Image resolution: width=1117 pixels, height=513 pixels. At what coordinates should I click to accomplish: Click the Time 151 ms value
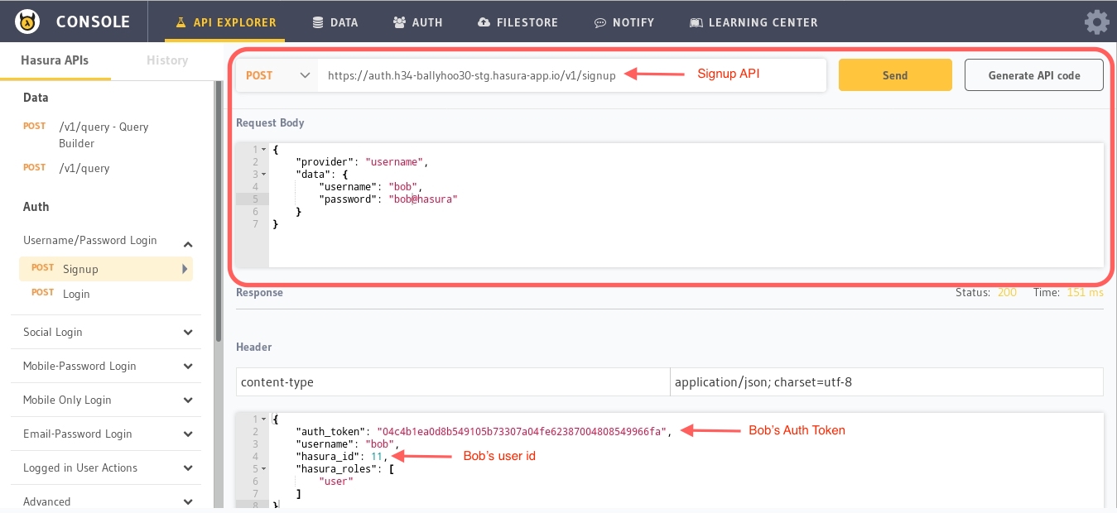[x=1085, y=292]
